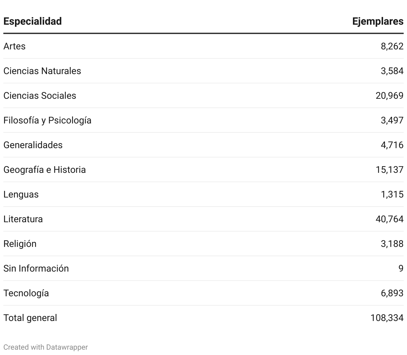Click the Religión row label
The image size is (407, 355).
pyautogui.click(x=20, y=244)
